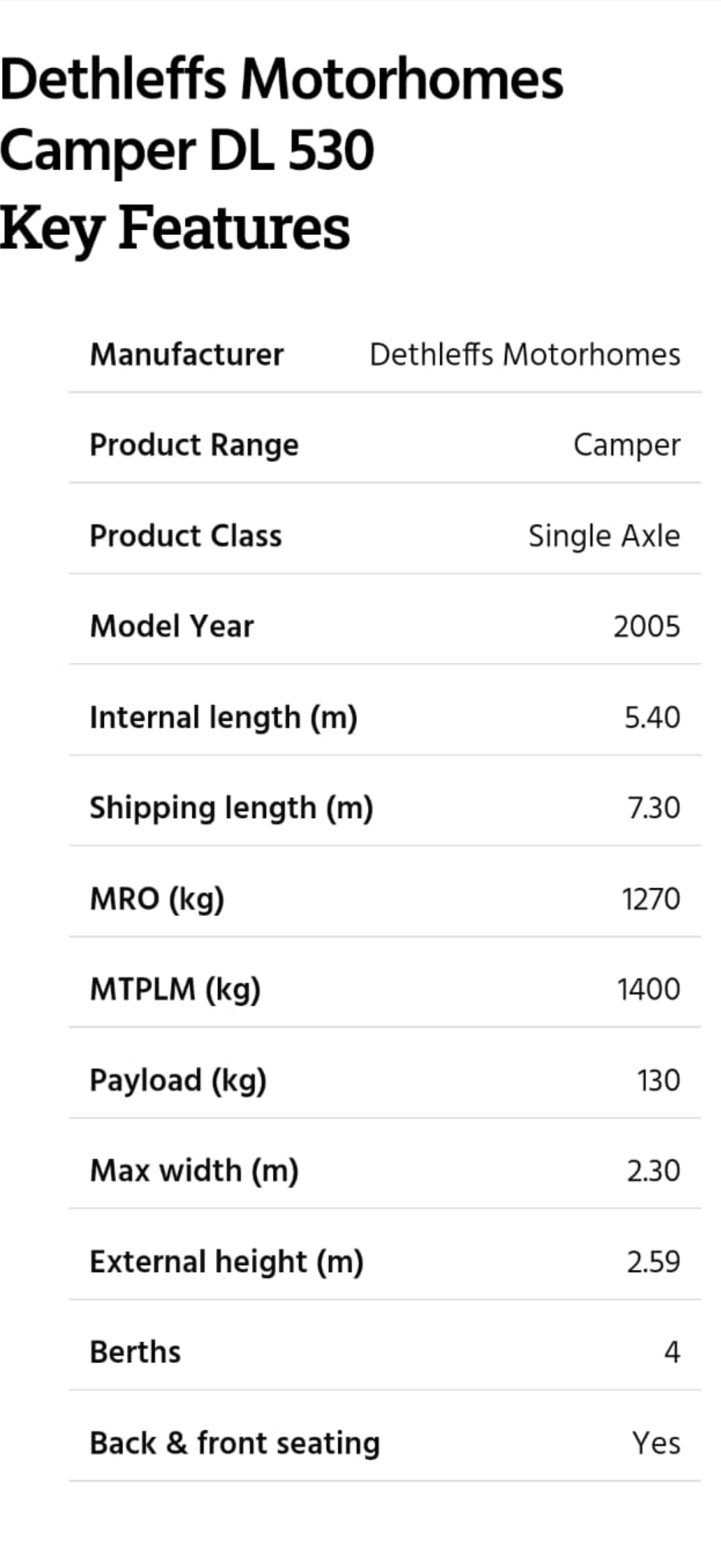
Task: Select the 2.30 max width value
Action: [653, 1171]
